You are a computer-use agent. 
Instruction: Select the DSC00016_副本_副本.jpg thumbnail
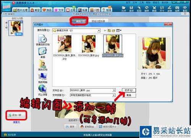click(x=65, y=44)
